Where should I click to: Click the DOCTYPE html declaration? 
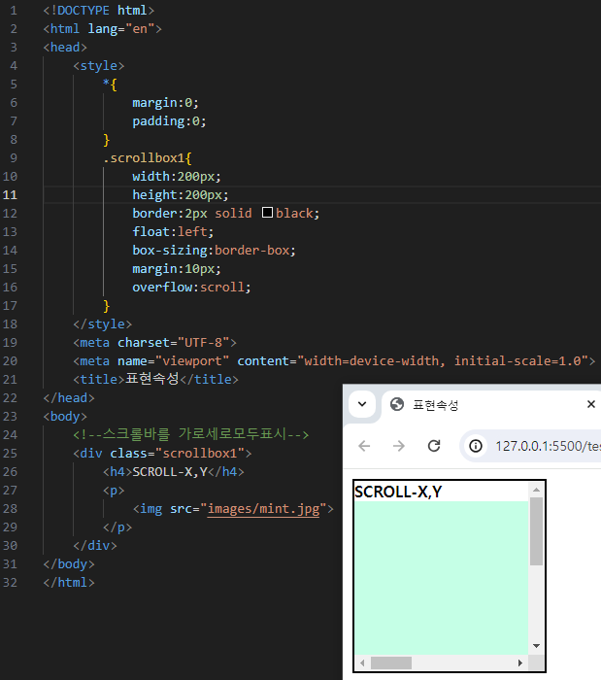tap(99, 11)
